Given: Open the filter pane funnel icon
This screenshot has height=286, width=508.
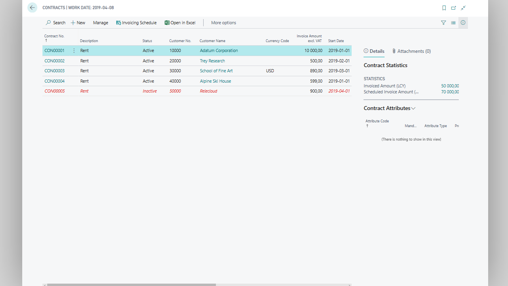Looking at the screenshot, I should point(444,23).
